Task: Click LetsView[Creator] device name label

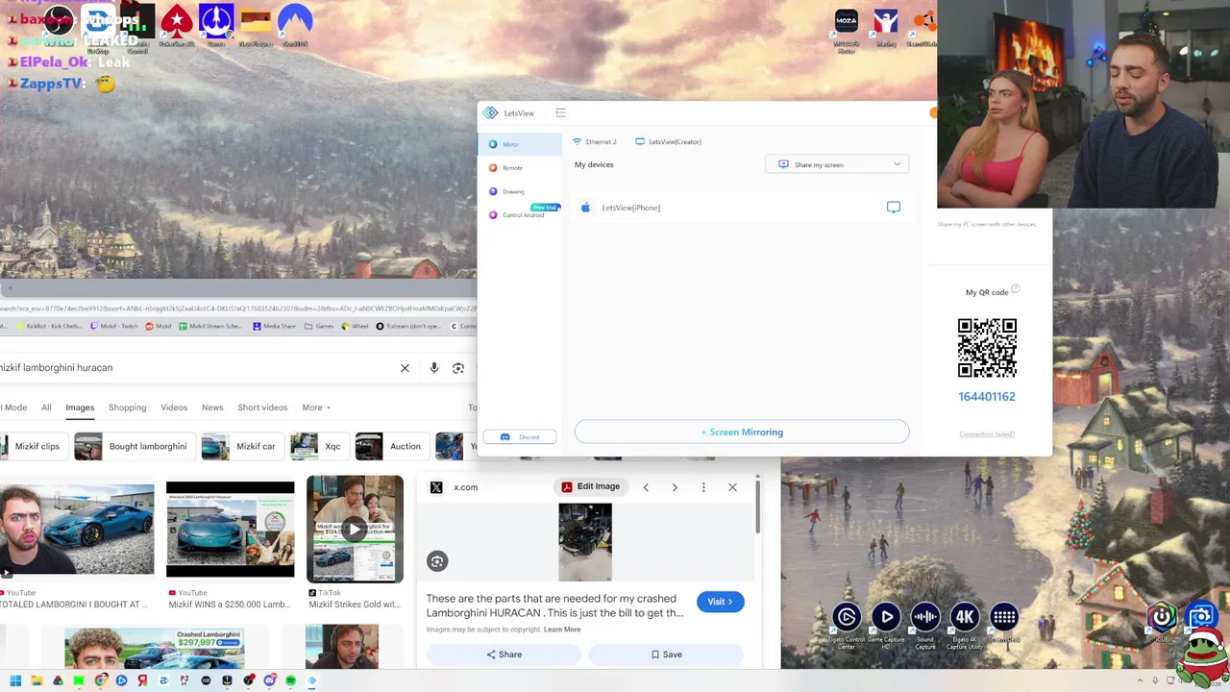Action: pos(675,142)
